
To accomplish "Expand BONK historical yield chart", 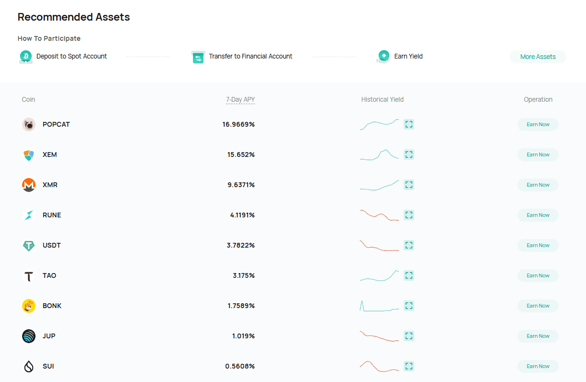I will (x=409, y=306).
